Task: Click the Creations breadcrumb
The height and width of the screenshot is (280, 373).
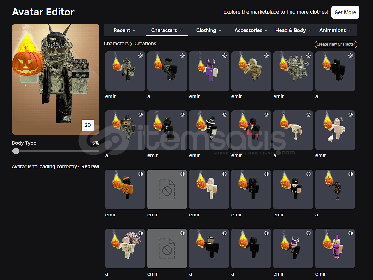Action: [x=145, y=44]
